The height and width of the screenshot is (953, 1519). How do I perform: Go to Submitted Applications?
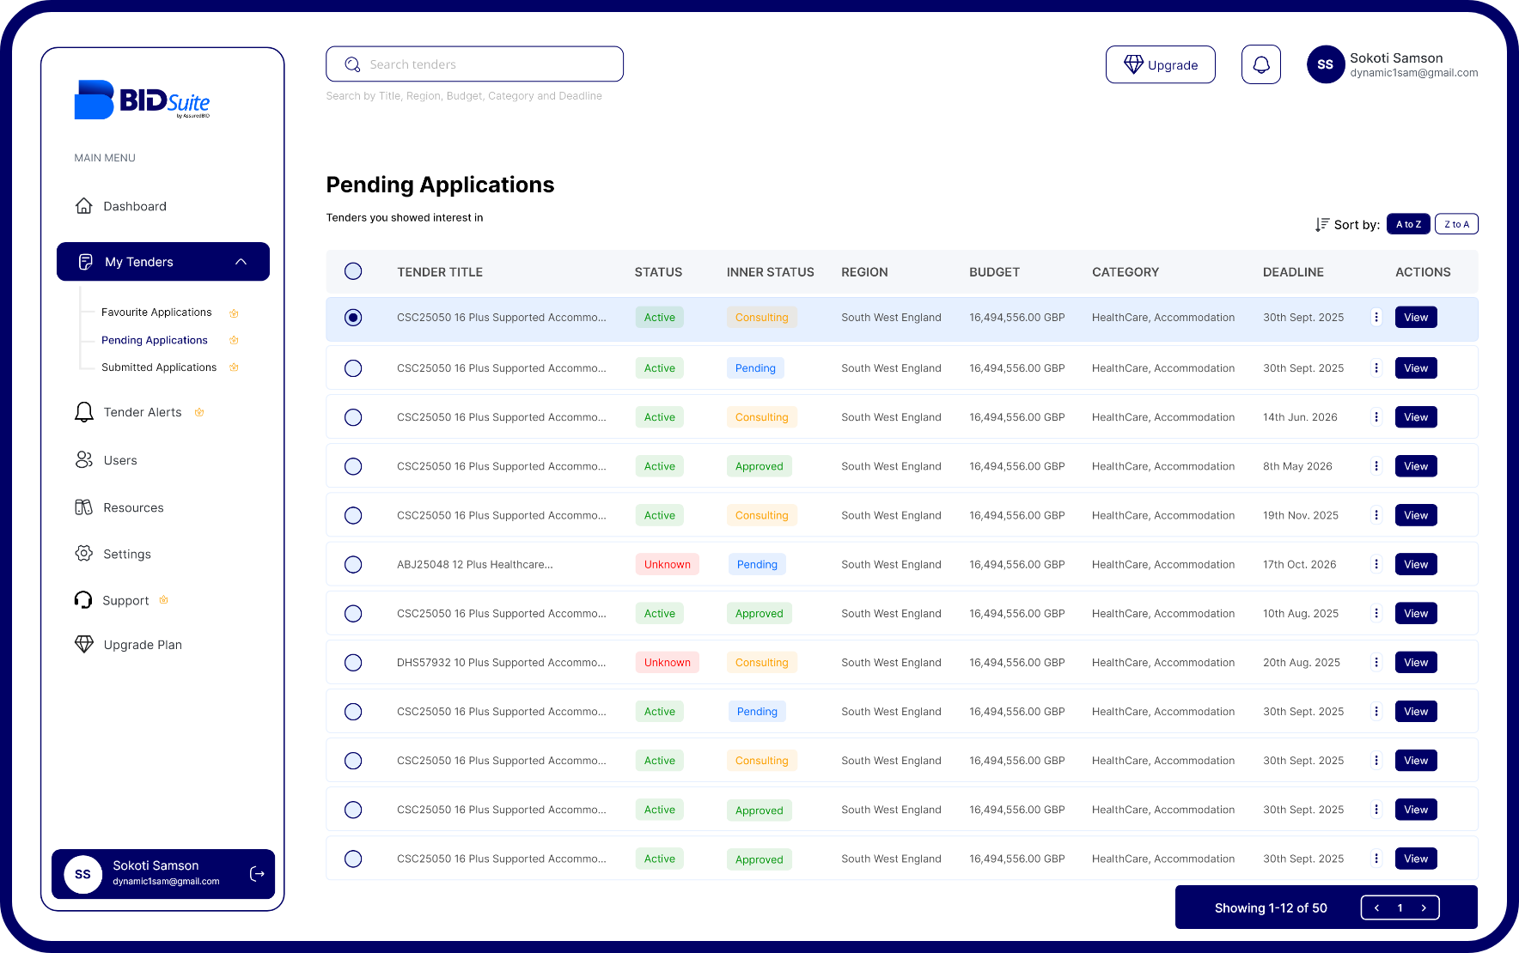159,367
